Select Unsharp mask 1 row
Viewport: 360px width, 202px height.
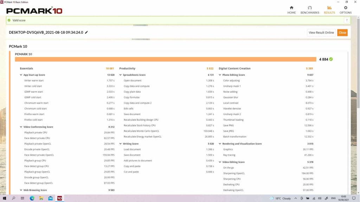[x=268, y=86]
